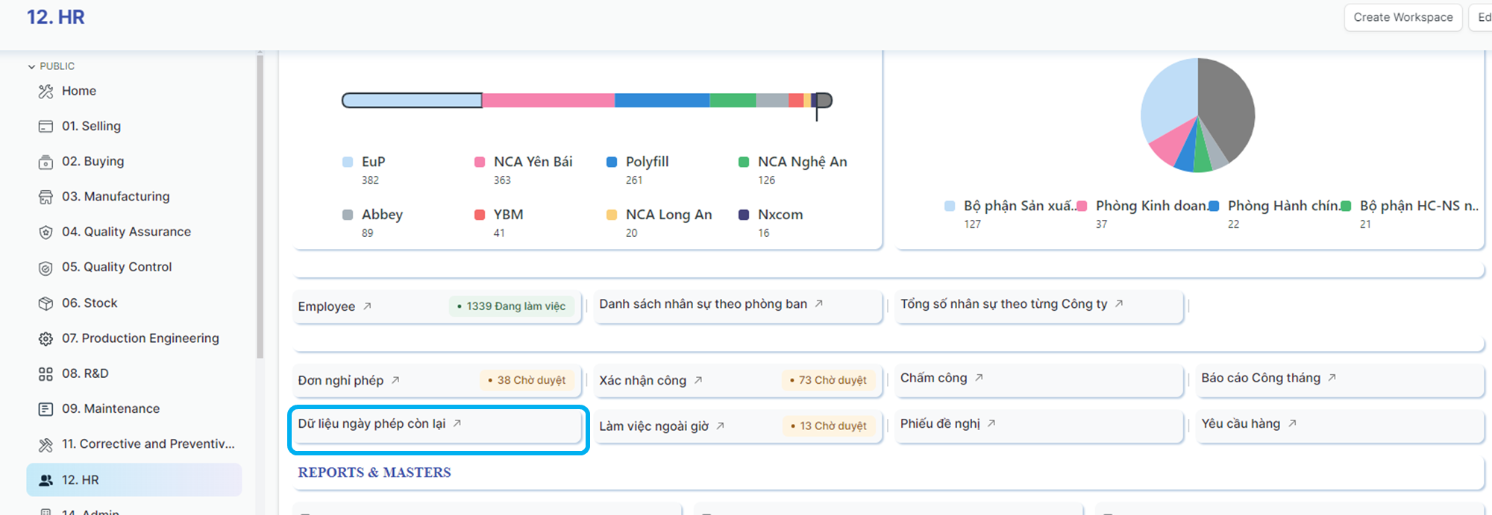Open Đơn nghỉ phép shortcut

(341, 380)
